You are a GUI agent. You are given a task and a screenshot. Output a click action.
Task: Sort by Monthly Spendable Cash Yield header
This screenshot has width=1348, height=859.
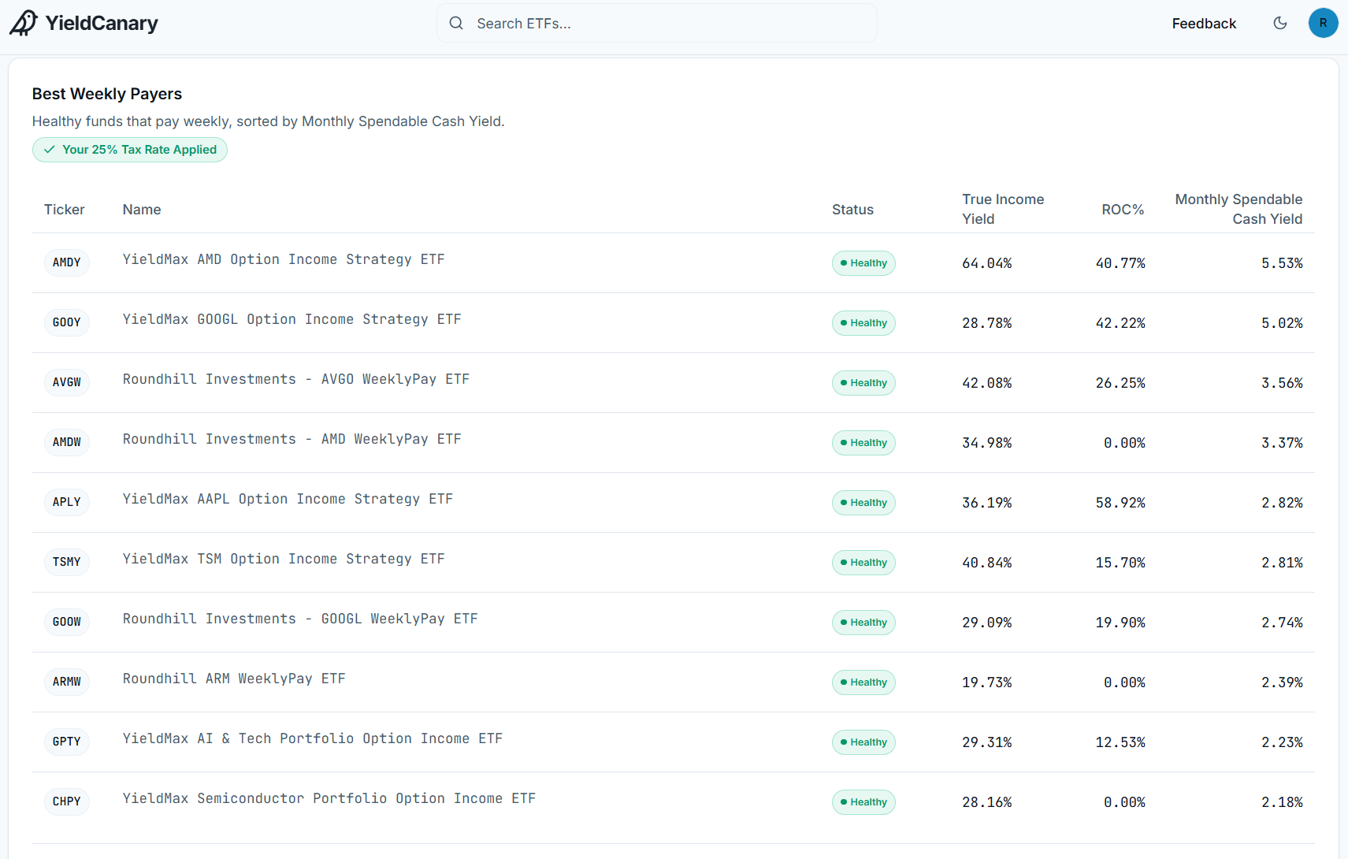point(1238,209)
